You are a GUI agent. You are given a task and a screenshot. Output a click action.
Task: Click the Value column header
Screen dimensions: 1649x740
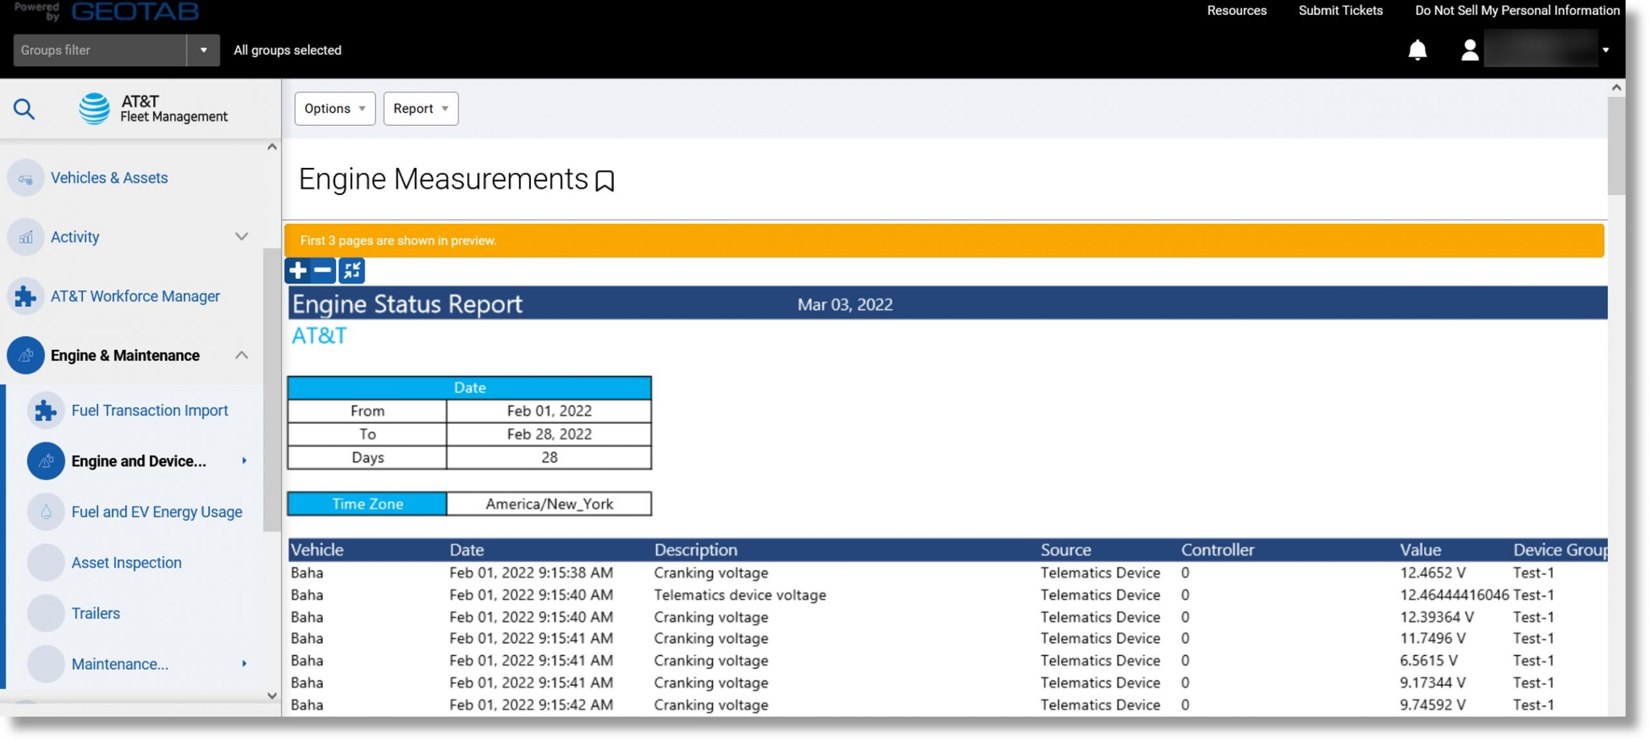[1420, 550]
